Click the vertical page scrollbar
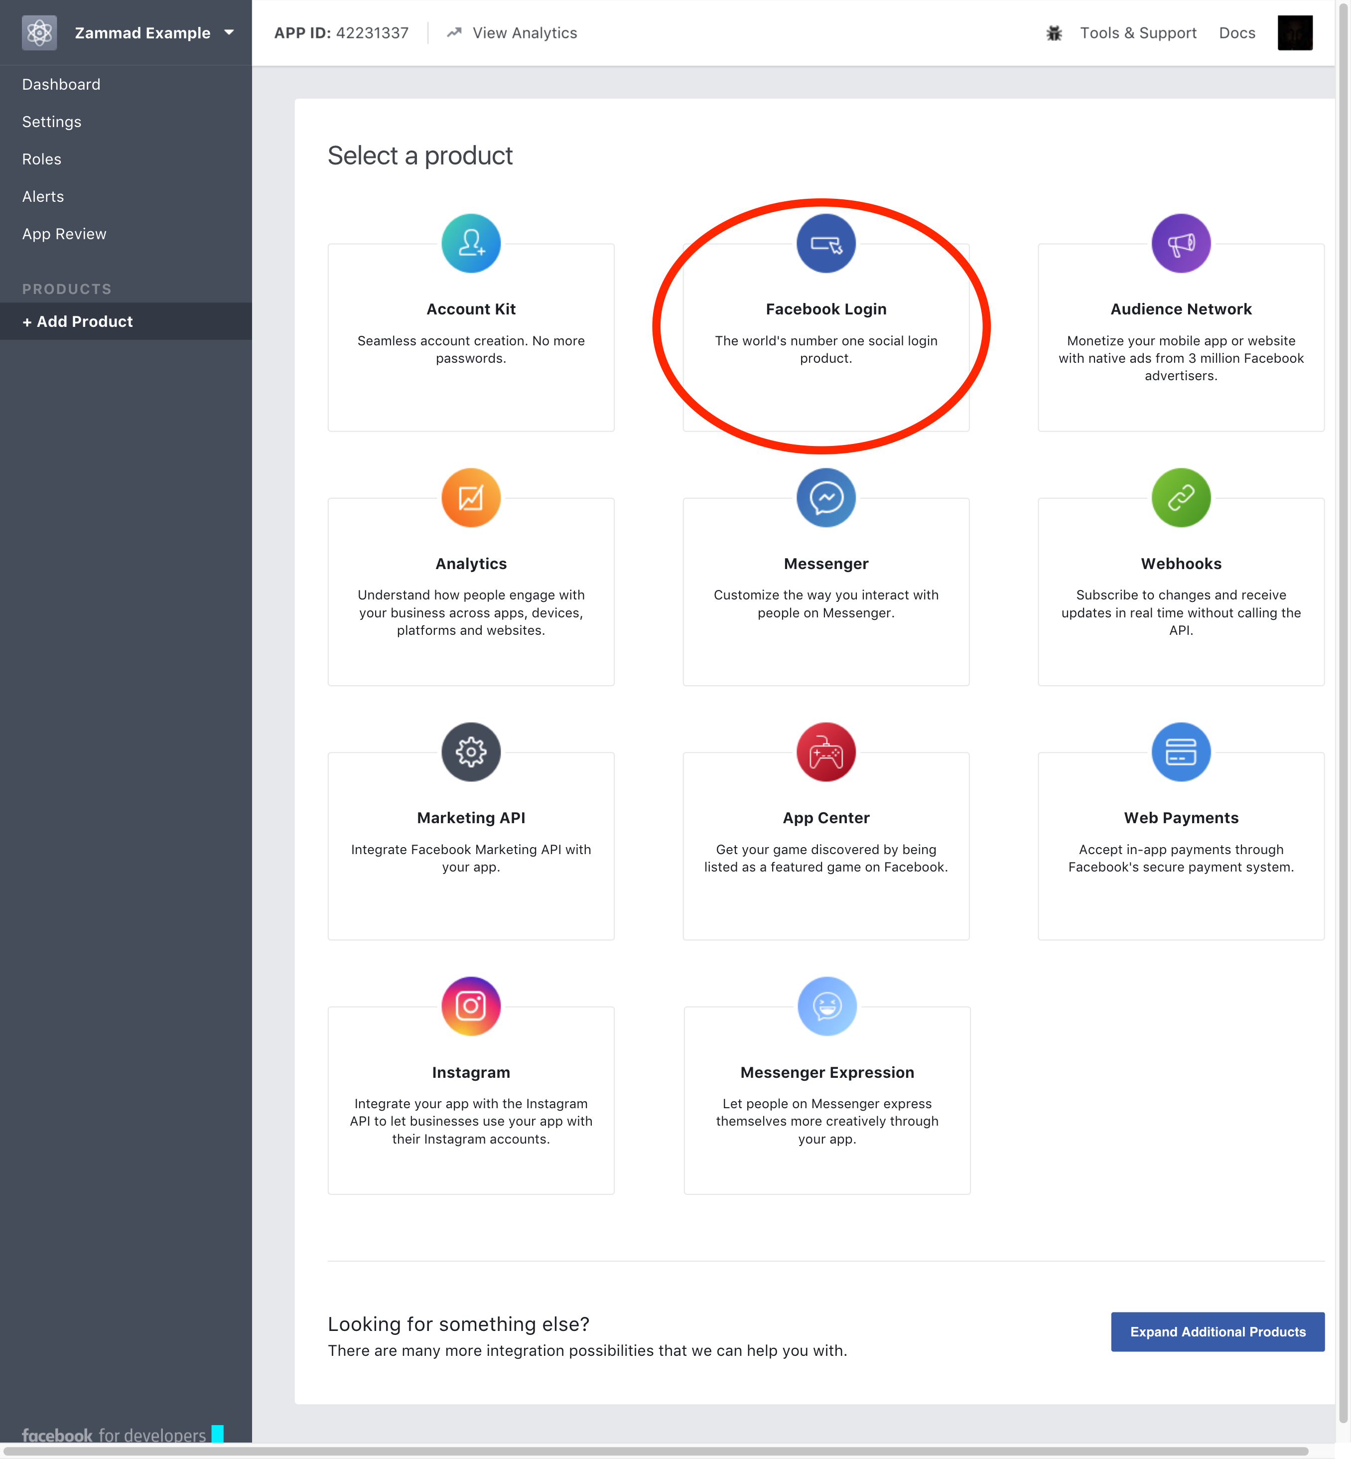Screen dimensions: 1351x1459 [1343, 713]
